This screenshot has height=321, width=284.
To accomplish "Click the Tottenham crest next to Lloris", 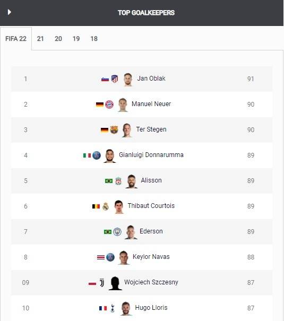I will 113,308.
